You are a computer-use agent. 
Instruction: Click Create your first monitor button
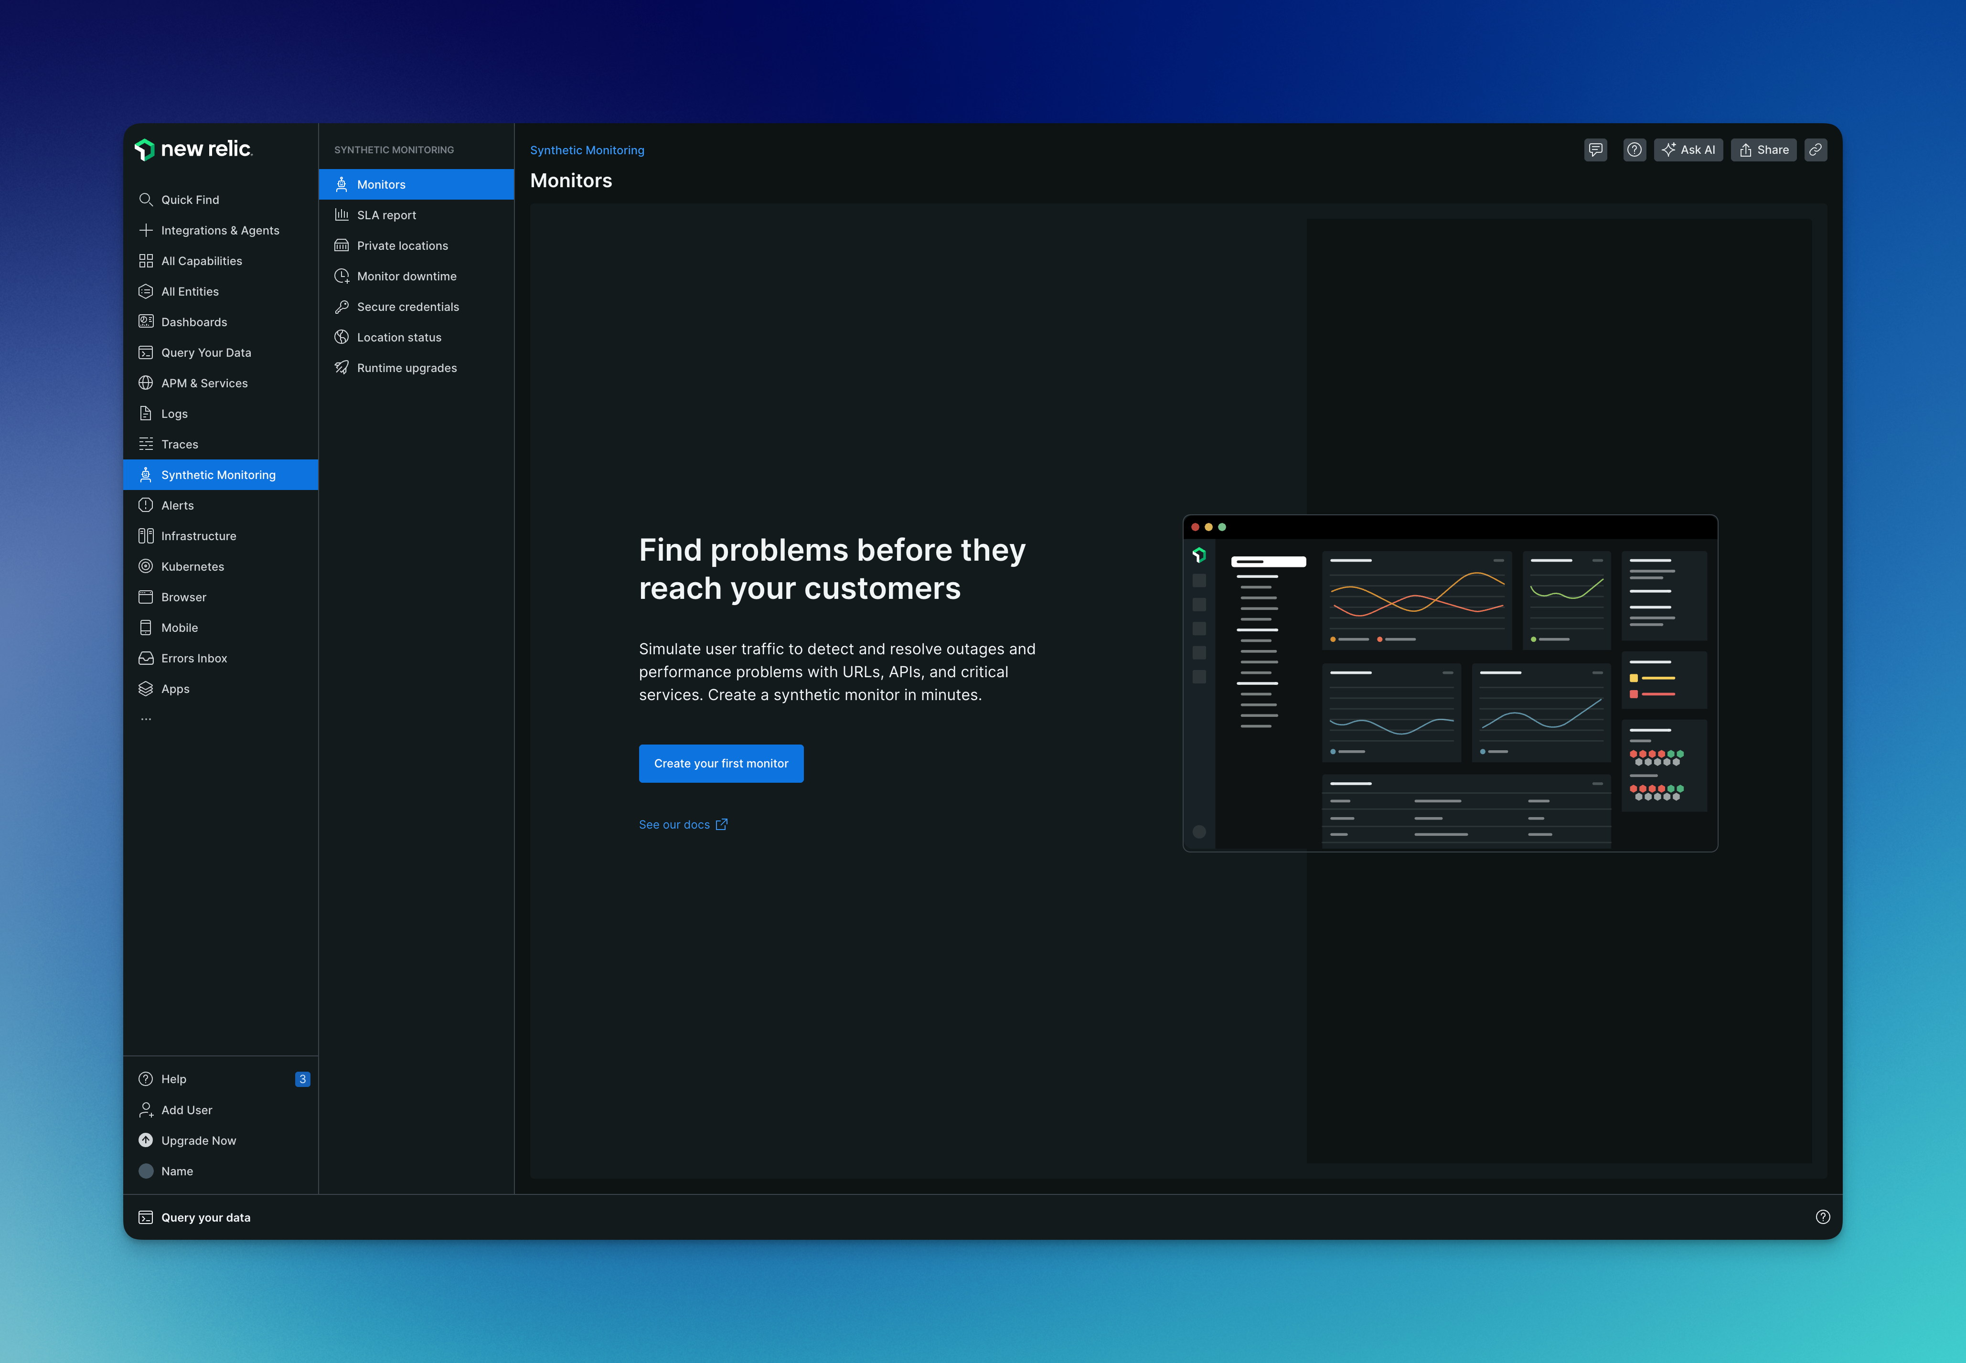pyautogui.click(x=721, y=764)
